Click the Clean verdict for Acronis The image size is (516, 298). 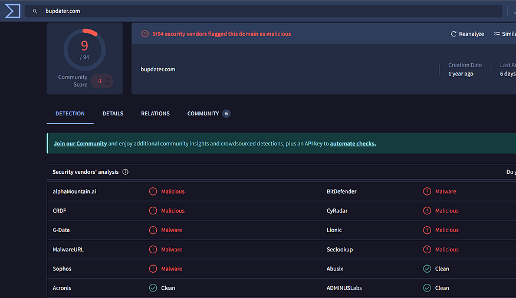point(168,288)
